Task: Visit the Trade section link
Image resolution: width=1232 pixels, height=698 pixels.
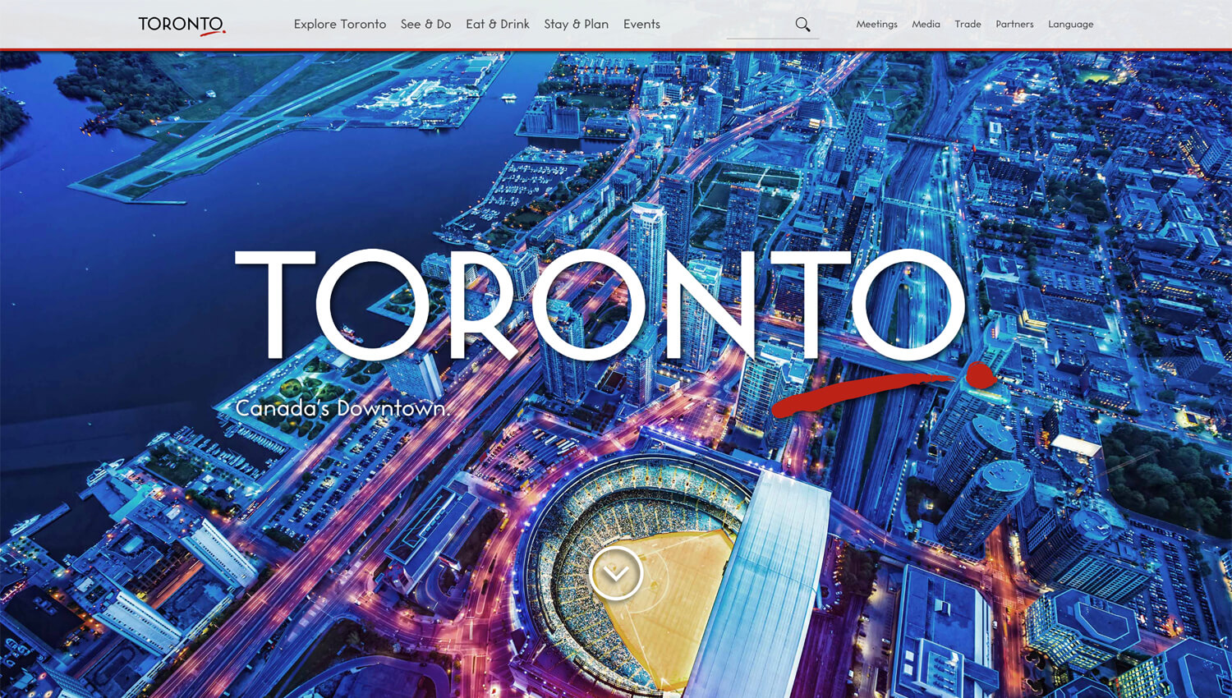Action: [x=968, y=25]
